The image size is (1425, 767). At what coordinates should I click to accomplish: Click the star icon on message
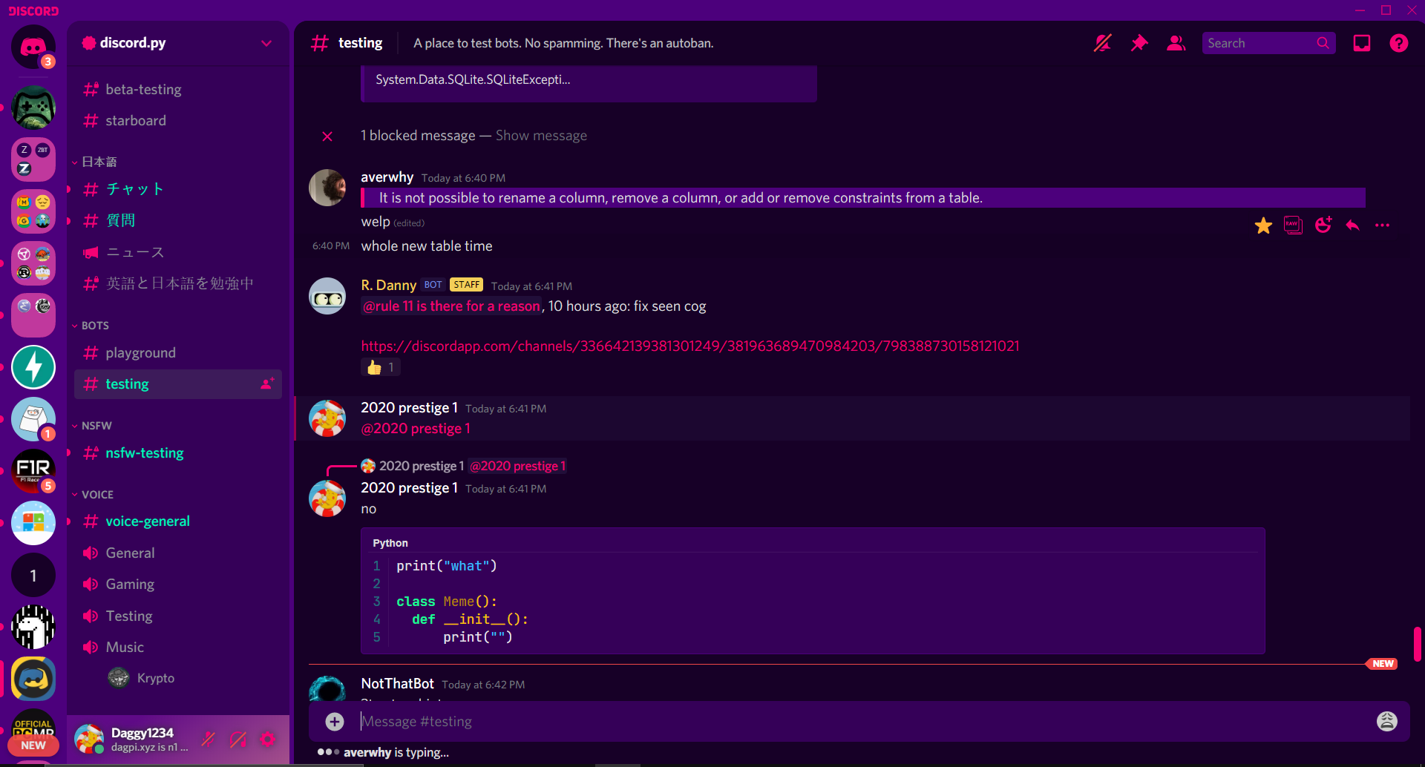tap(1263, 226)
